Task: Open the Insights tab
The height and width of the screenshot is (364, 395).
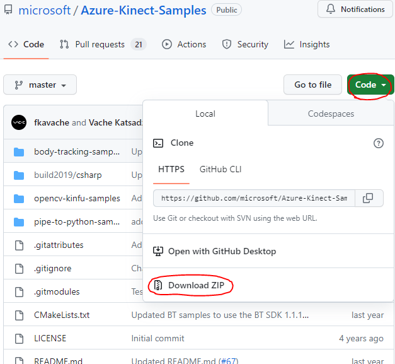Action: (x=307, y=44)
